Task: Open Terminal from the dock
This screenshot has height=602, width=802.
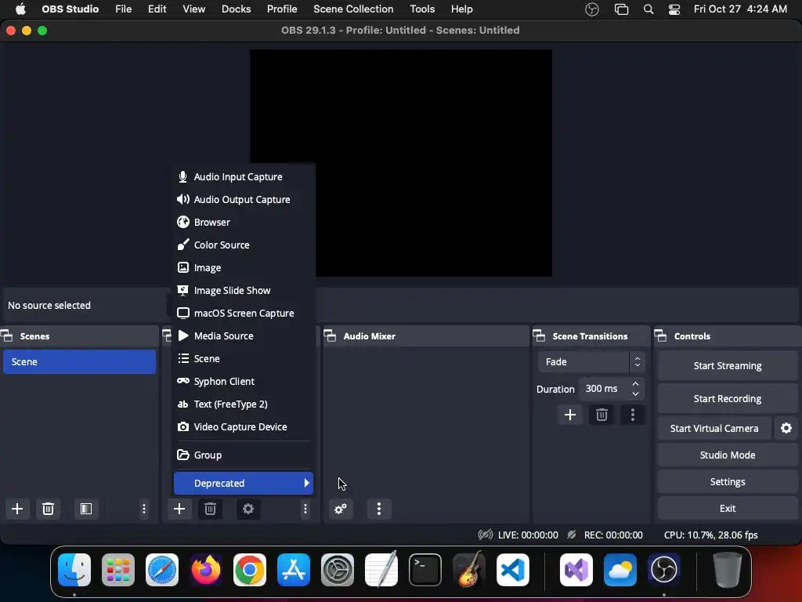Action: tap(425, 570)
